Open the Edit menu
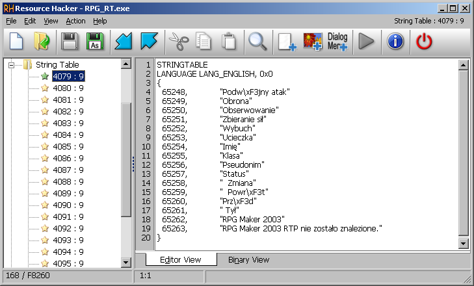 tap(30, 21)
